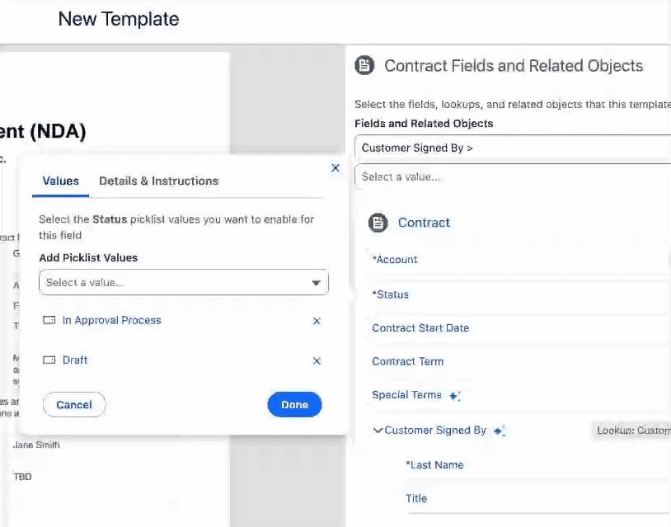The width and height of the screenshot is (671, 527).
Task: Click the sparkle icon next to Customer Signed By
Action: pos(499,431)
